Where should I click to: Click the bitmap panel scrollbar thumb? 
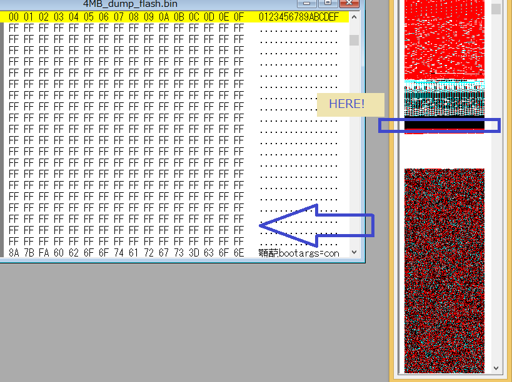click(496, 9)
